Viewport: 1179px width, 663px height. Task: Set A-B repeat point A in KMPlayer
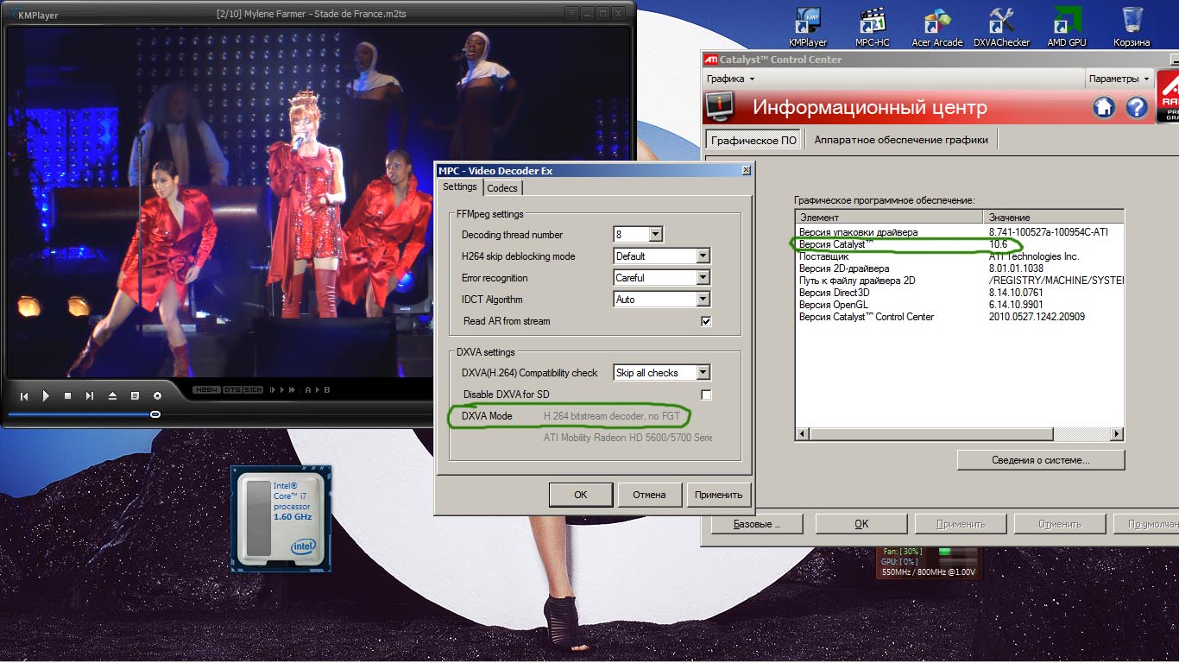click(x=308, y=389)
